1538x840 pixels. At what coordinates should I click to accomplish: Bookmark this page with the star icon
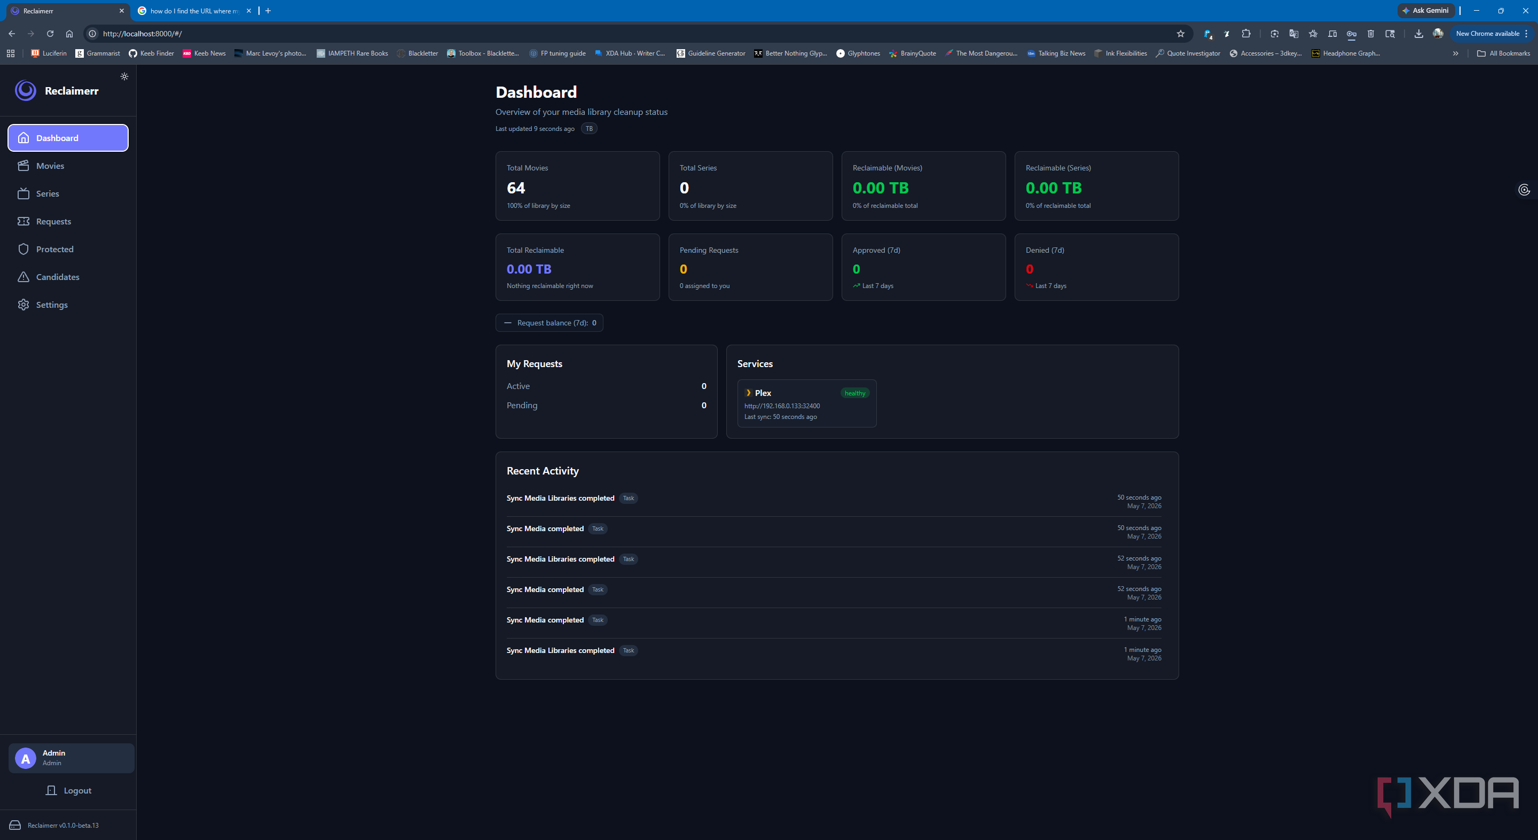click(1180, 34)
